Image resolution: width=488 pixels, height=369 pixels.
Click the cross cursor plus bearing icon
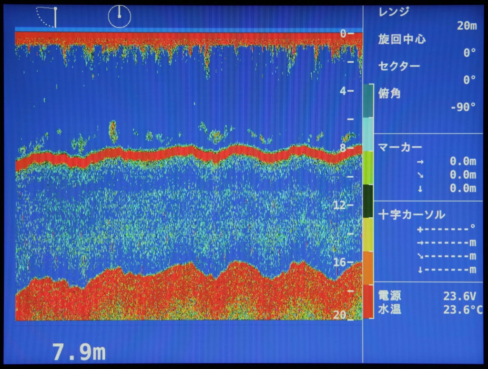[420, 229]
